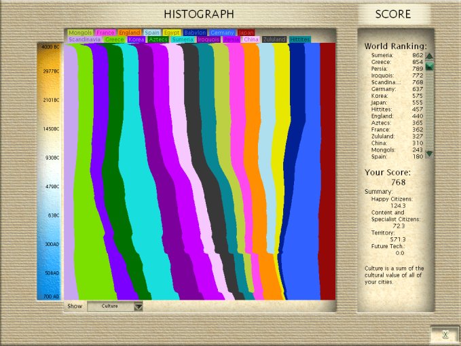Click the Babylon legend label
The width and height of the screenshot is (461, 346).
point(194,33)
